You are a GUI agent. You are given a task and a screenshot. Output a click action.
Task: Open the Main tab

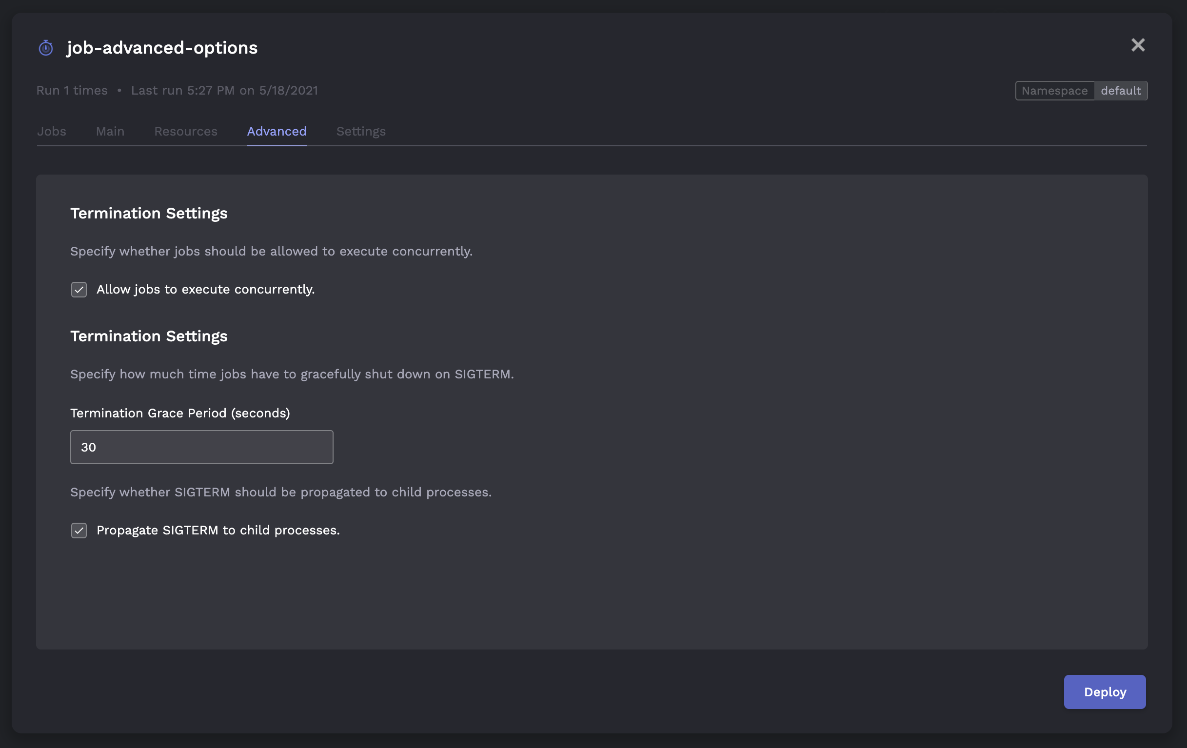[110, 132]
